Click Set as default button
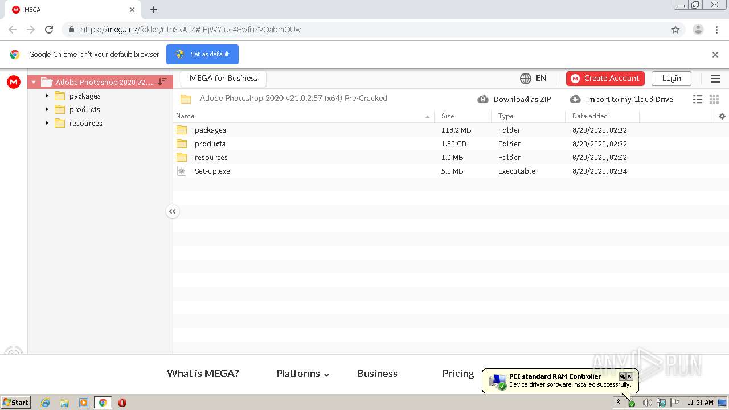729x410 pixels. (202, 54)
